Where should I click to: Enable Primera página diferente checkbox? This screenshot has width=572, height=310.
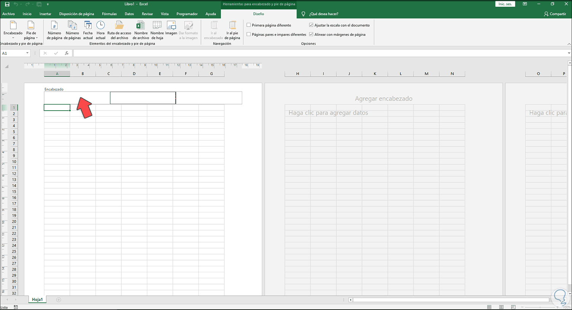(249, 25)
